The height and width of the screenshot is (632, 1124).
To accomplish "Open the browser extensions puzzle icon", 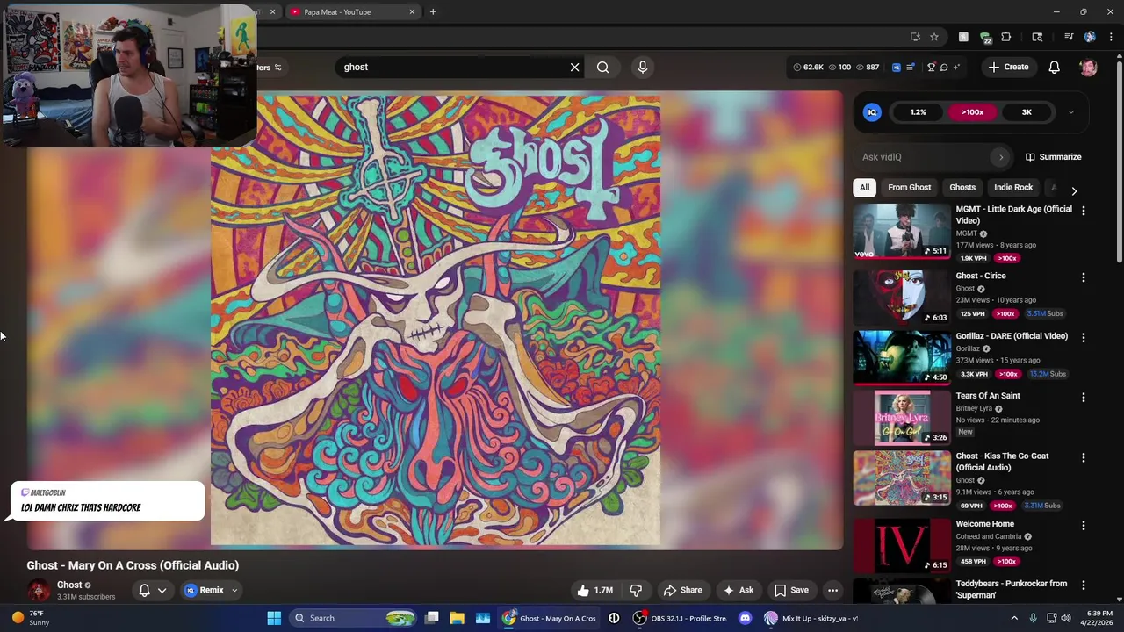I will (1006, 37).
